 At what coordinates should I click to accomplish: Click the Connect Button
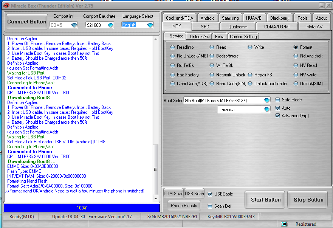27,22
